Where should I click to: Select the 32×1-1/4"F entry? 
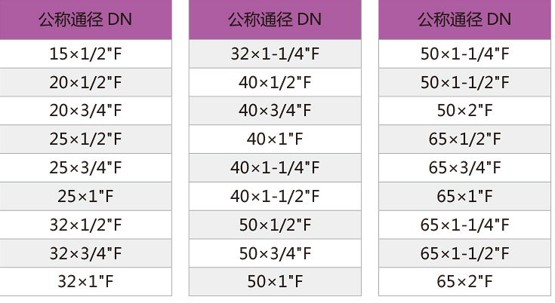[275, 54]
